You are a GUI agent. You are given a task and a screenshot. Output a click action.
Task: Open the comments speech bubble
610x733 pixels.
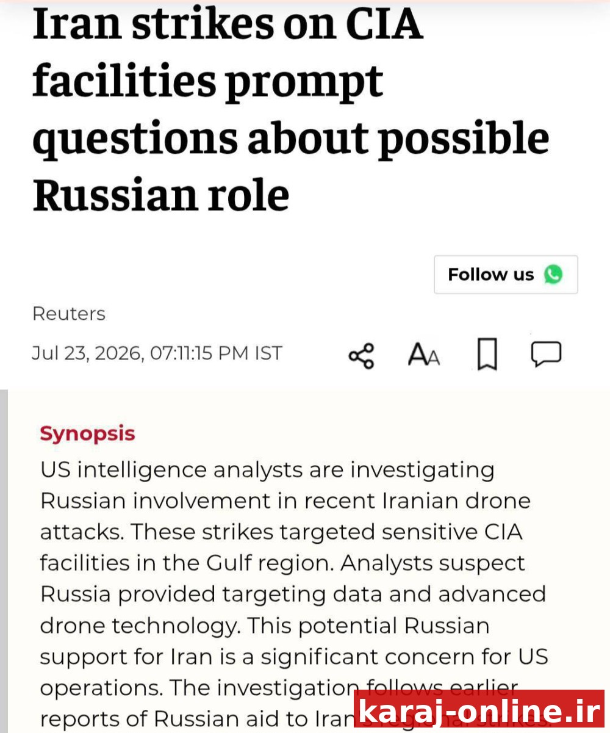pos(546,354)
